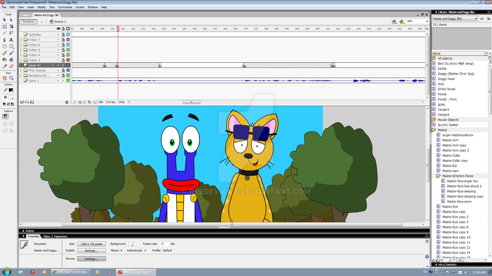The image size is (492, 276).
Task: Expand the Actions panel
Action: 23,231
